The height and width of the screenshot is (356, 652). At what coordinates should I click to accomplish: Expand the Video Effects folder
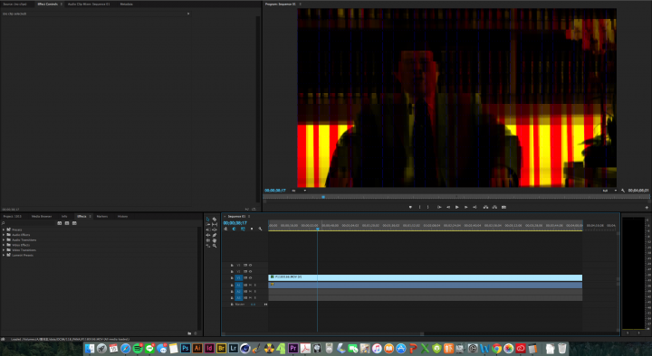[x=4, y=245]
